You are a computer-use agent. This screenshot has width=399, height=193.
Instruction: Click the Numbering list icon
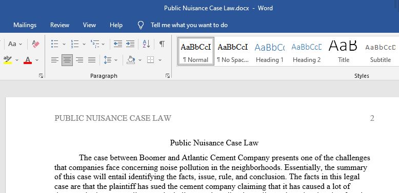coord(75,44)
